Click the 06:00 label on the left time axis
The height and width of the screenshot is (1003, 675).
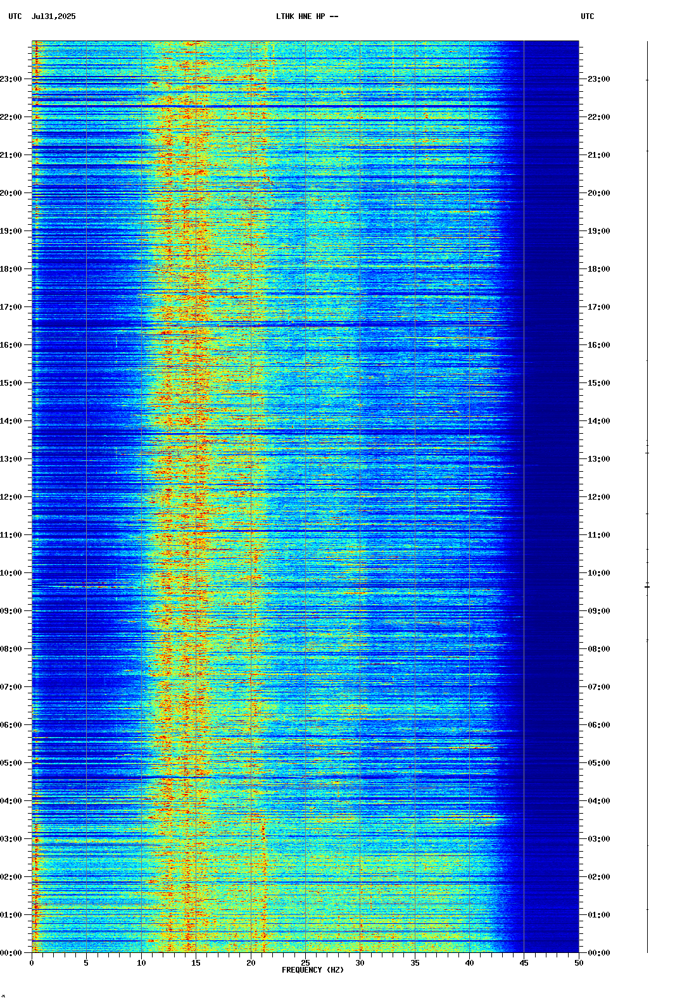point(11,725)
